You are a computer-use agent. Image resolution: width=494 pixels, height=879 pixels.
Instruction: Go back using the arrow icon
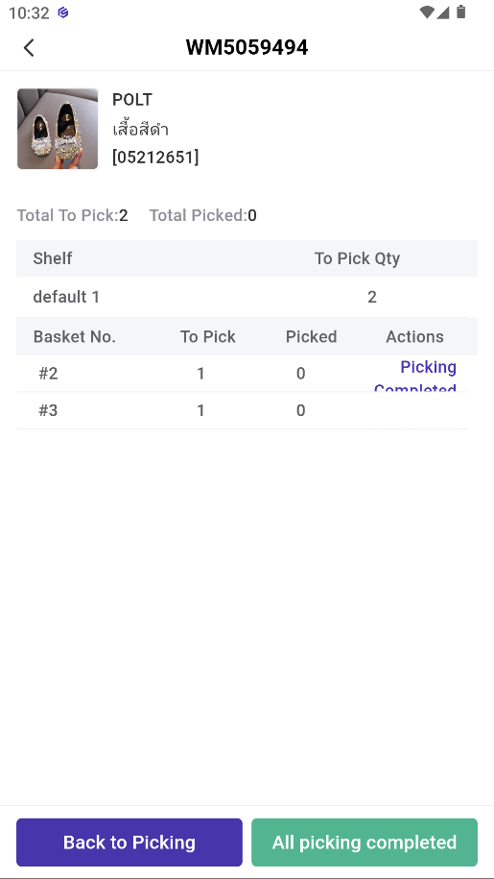[x=29, y=48]
